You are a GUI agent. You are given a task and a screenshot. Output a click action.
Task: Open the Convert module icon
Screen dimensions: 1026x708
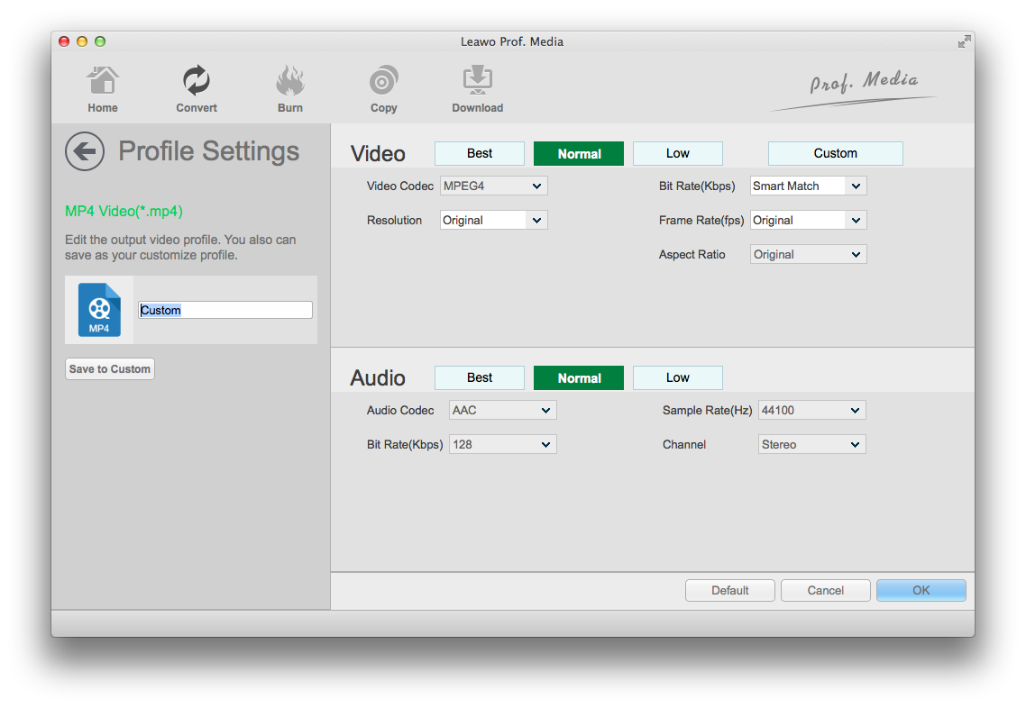click(x=196, y=82)
